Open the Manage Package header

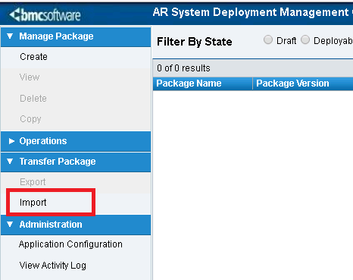click(76, 36)
